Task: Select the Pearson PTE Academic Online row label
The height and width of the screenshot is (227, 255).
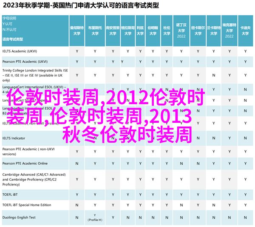Action: pyautogui.click(x=25, y=163)
